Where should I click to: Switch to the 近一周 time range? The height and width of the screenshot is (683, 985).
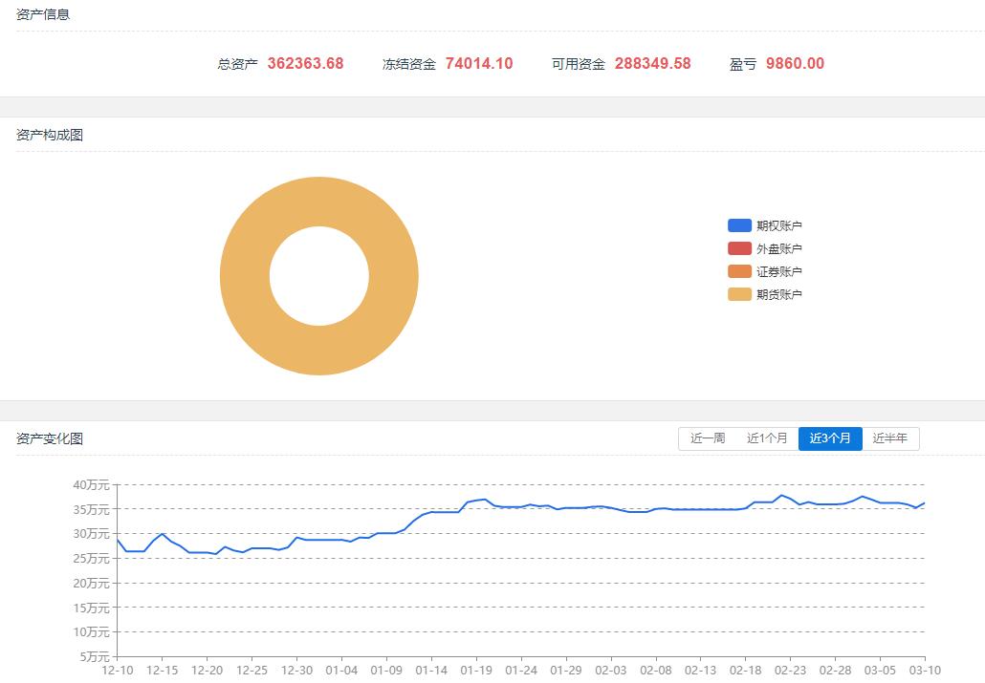tap(708, 438)
